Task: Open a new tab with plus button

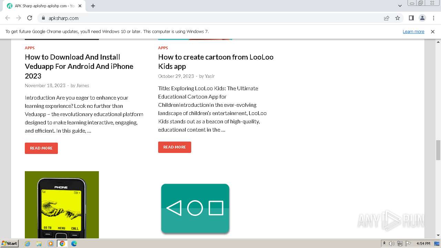Action: click(x=93, y=6)
